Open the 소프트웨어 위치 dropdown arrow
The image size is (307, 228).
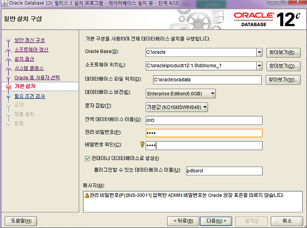(259, 66)
